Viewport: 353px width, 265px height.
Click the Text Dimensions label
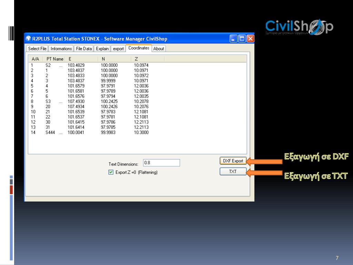pyautogui.click(x=123, y=164)
